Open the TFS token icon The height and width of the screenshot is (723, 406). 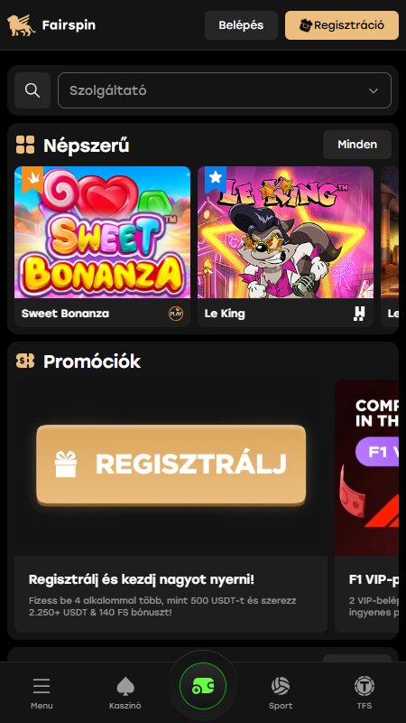click(364, 686)
